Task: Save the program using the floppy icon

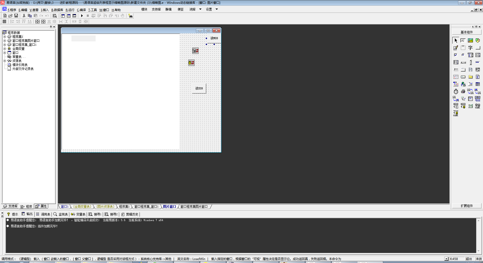Action: point(16,16)
